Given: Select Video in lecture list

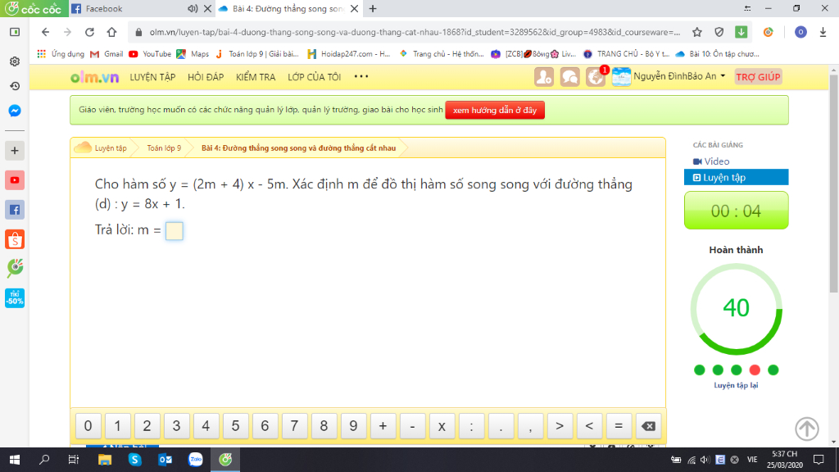Looking at the screenshot, I should pyautogui.click(x=711, y=161).
